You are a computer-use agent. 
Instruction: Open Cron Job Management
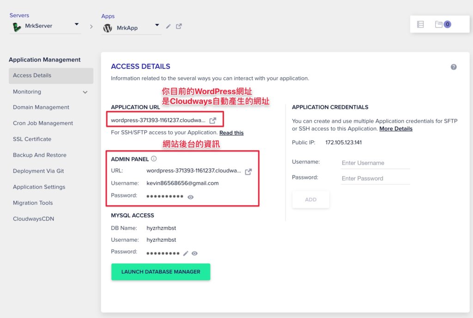click(43, 123)
